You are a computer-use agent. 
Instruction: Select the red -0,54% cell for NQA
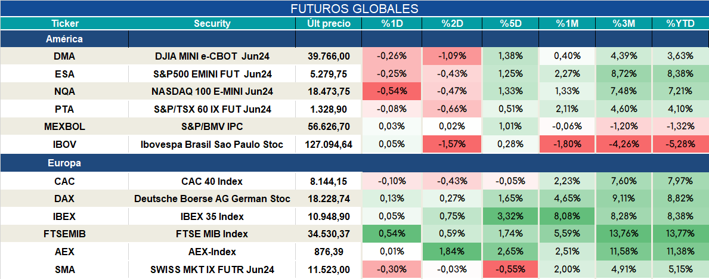[x=392, y=91]
